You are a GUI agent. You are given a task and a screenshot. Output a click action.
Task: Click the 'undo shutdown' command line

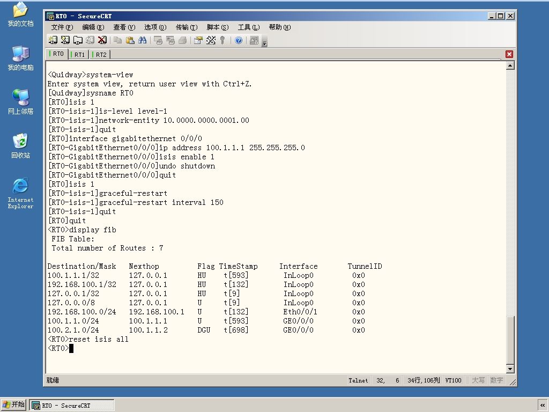click(x=131, y=166)
